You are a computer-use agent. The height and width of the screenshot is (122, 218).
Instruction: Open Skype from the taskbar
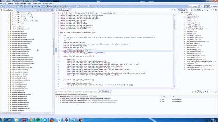pyautogui.click(x=45, y=120)
